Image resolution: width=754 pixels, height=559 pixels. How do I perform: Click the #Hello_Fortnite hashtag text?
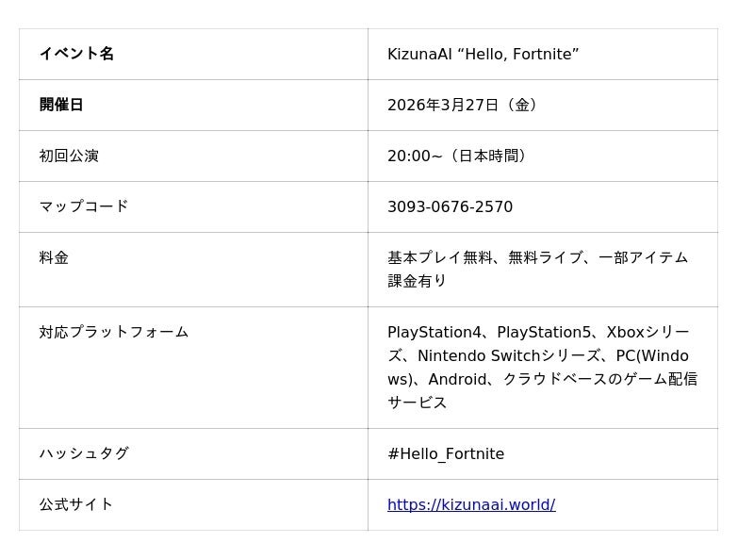pos(445,453)
